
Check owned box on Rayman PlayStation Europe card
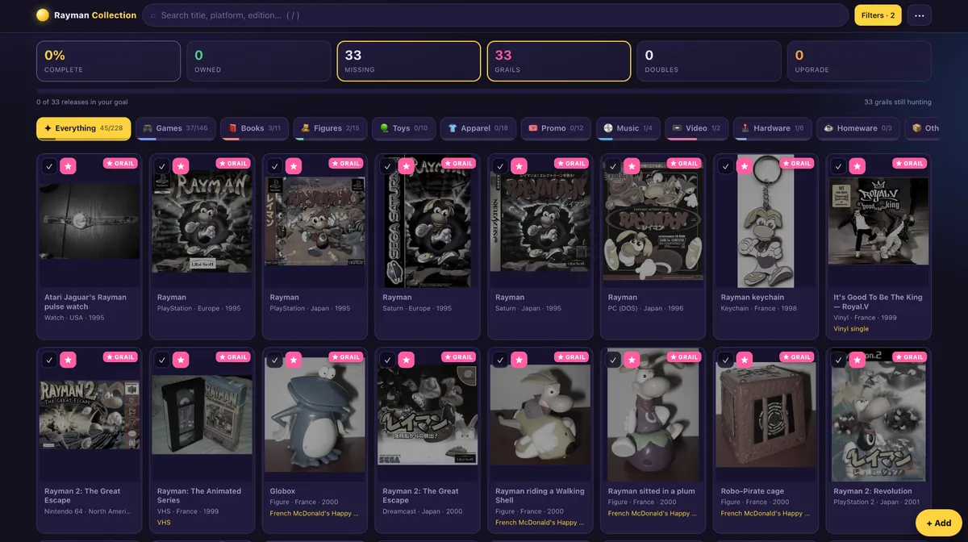[162, 166]
